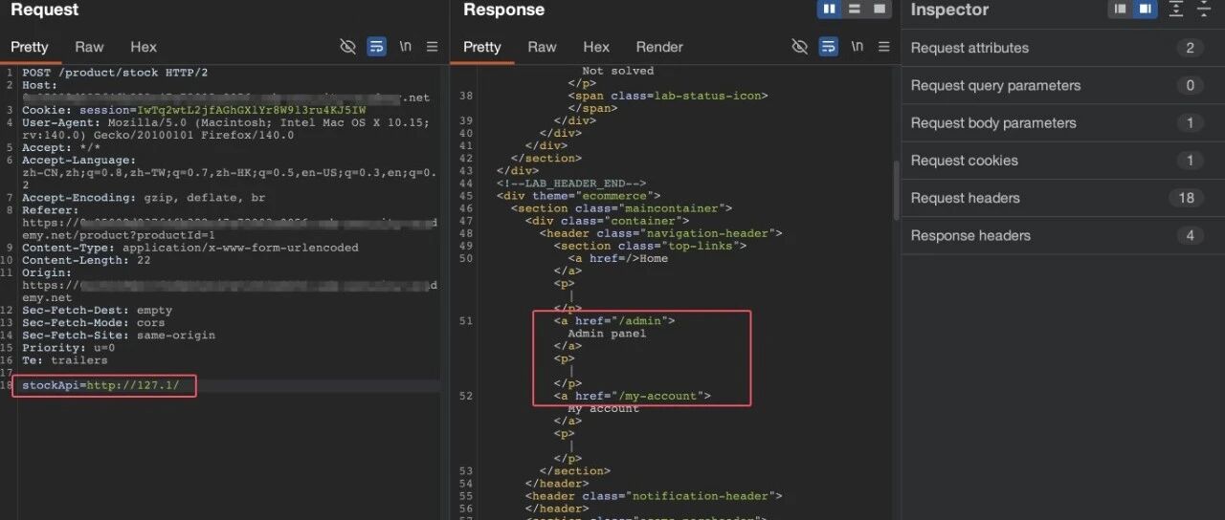Select the Response Pretty tab
The width and height of the screenshot is (1225, 520).
click(x=482, y=47)
